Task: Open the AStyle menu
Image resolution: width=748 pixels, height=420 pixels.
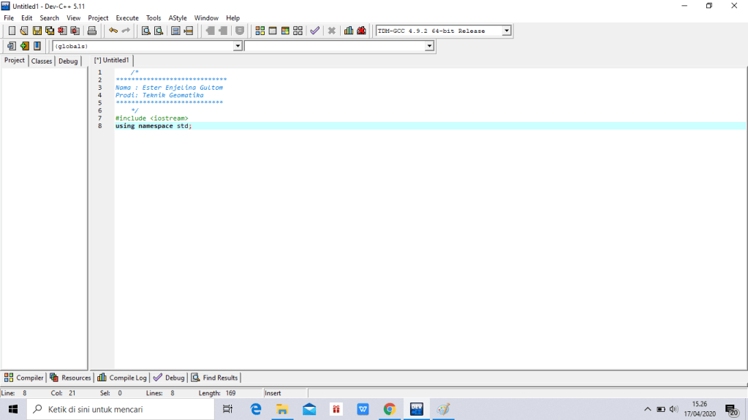Action: point(177,18)
